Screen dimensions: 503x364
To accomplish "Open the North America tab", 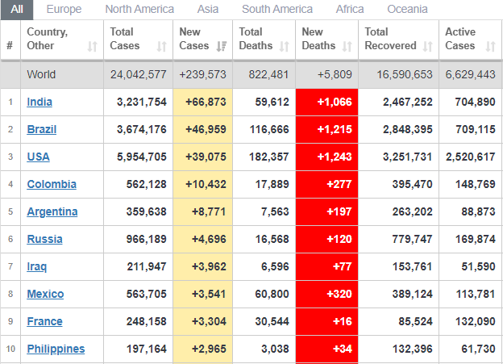I will pos(139,10).
